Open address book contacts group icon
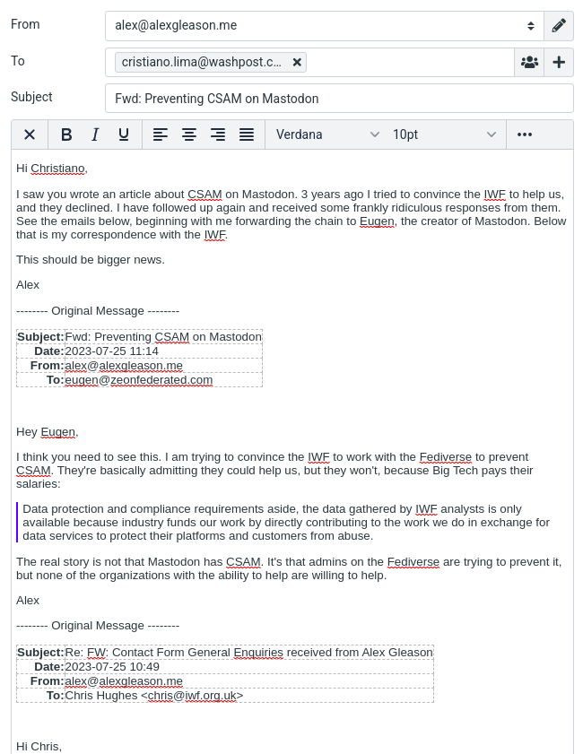This screenshot has height=754, width=583. tap(529, 62)
